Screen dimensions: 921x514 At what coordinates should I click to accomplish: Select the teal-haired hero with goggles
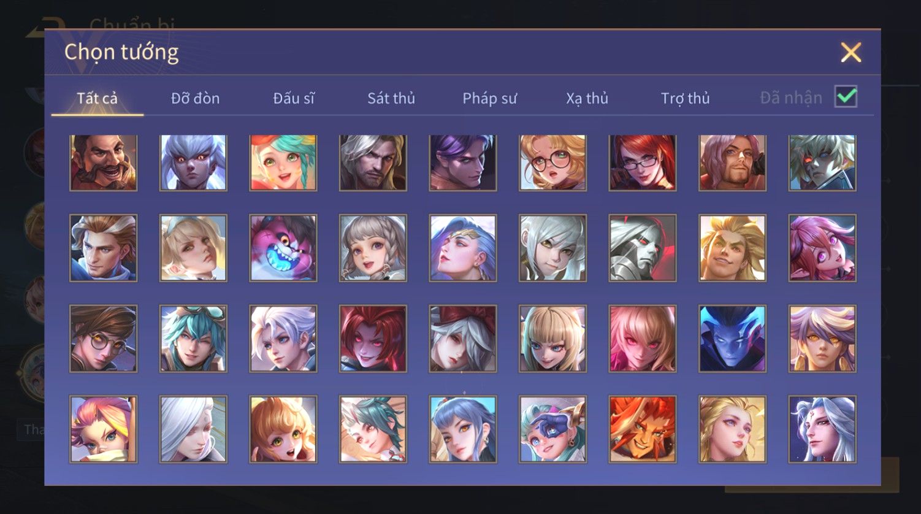coord(193,339)
